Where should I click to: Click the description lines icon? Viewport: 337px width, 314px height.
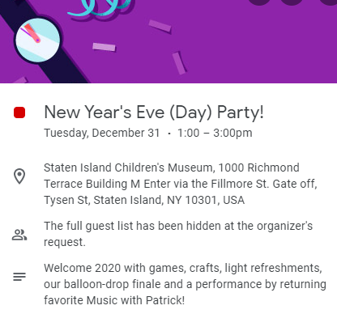pyautogui.click(x=19, y=277)
